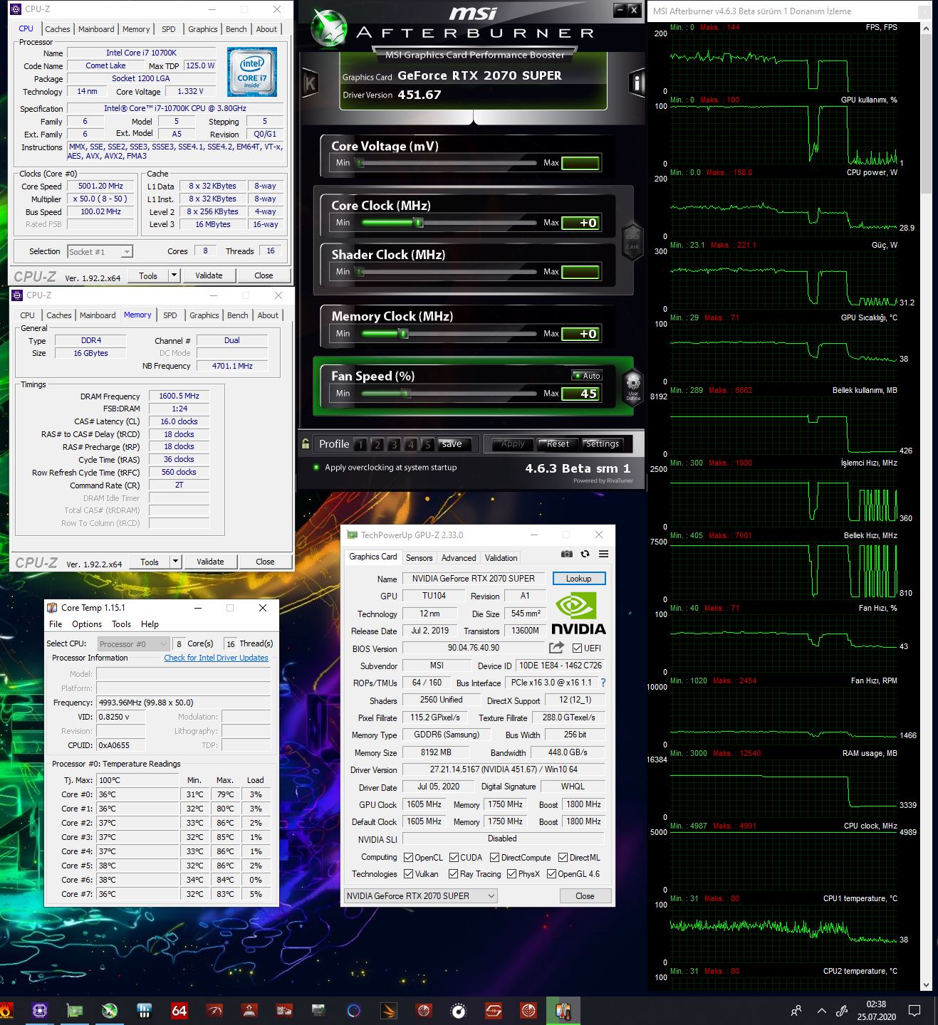Open the Sensors tab in GPU-Z

[x=419, y=558]
